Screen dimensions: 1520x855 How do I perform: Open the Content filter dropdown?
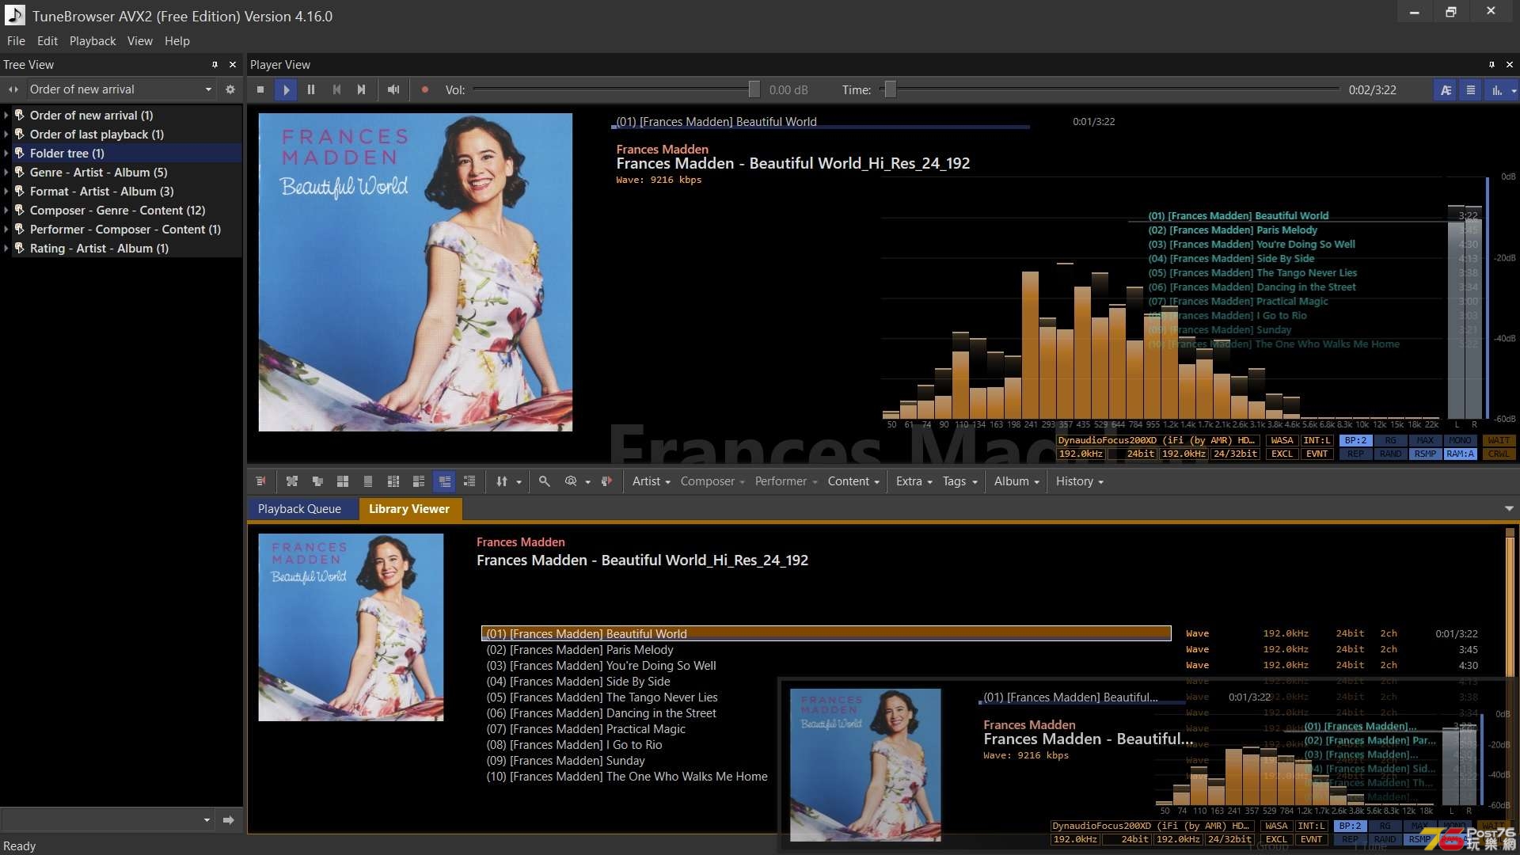pos(853,481)
